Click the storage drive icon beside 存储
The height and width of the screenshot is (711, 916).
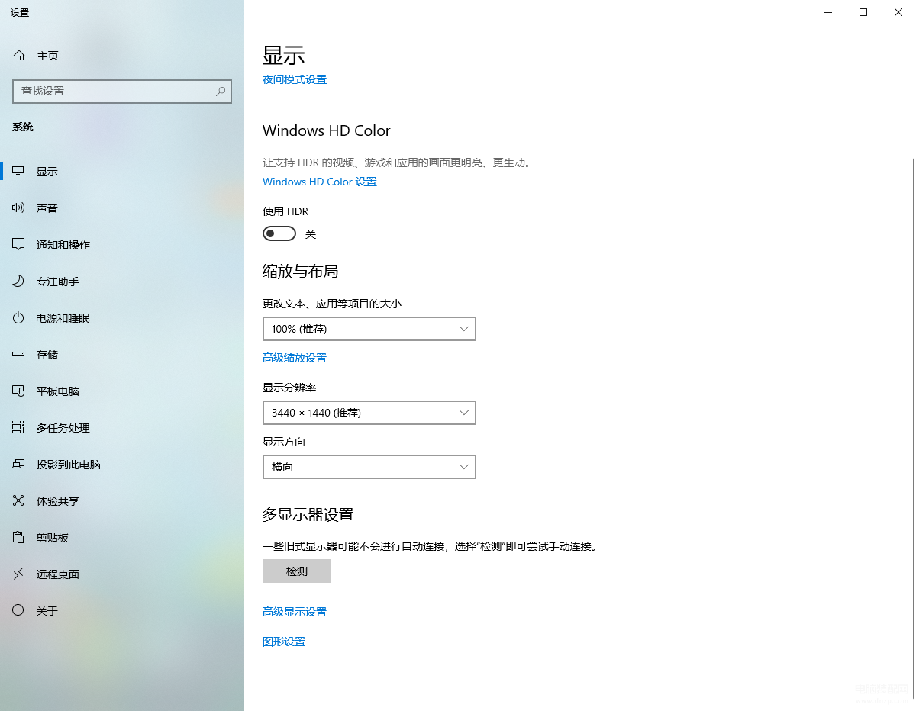pyautogui.click(x=19, y=355)
